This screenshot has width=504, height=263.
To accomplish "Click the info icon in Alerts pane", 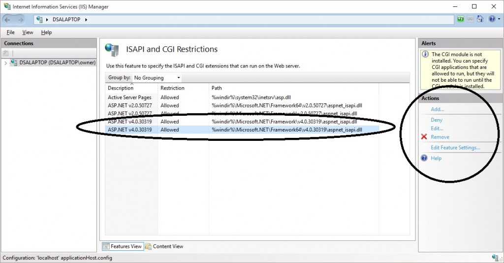I will 425,54.
